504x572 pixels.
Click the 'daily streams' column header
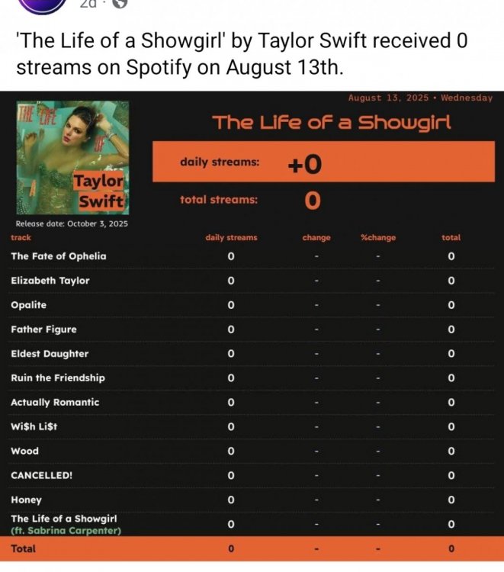point(231,237)
